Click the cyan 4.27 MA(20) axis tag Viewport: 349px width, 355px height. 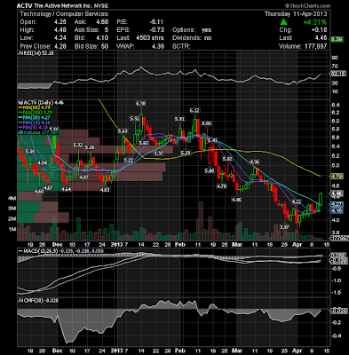pyautogui.click(x=337, y=204)
